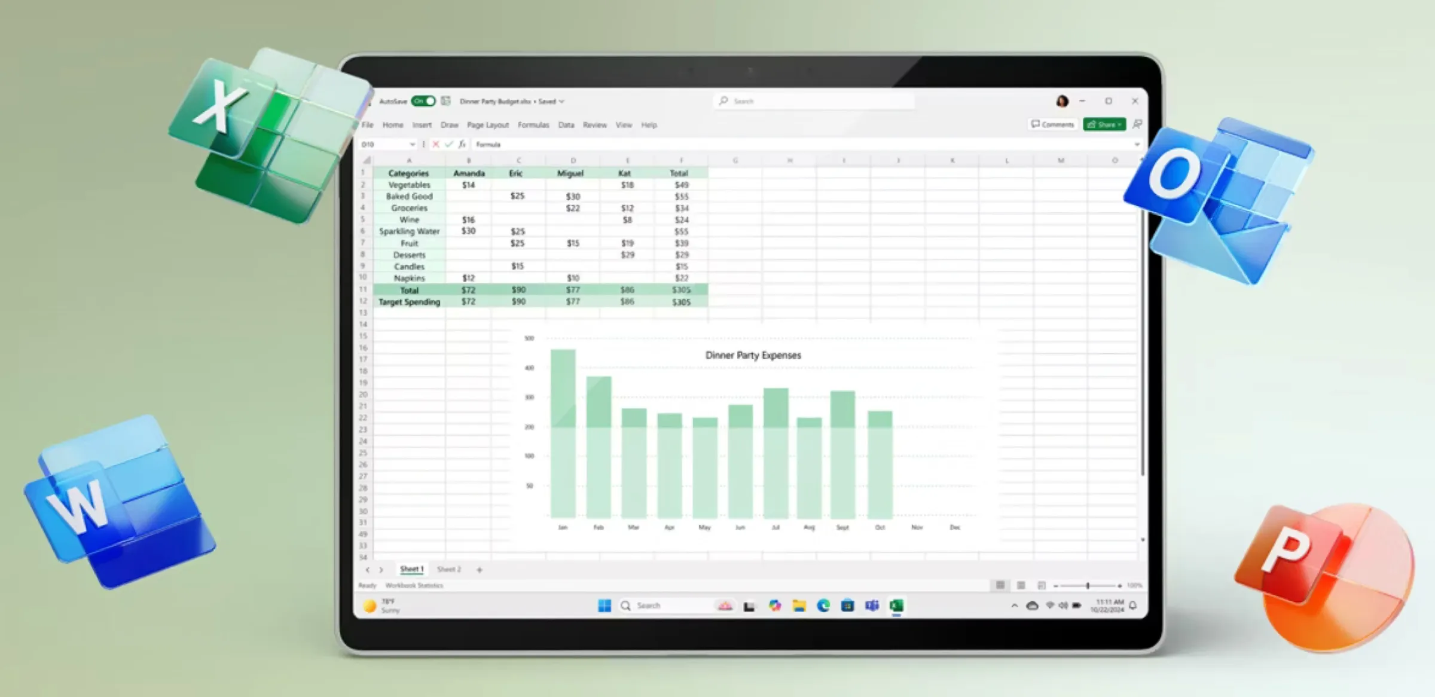Click the Categories header cell

pyautogui.click(x=409, y=173)
